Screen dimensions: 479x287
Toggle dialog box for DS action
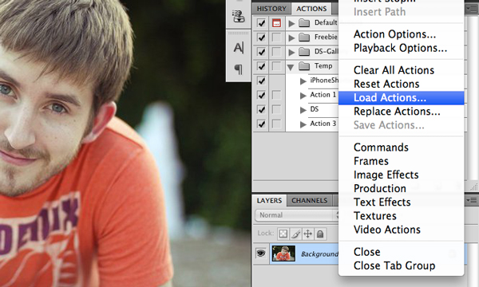tap(276, 109)
